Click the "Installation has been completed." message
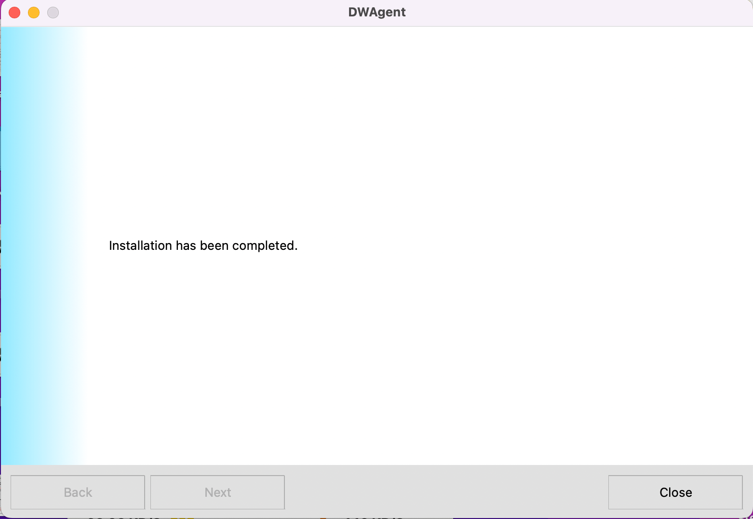753x519 pixels. [203, 246]
